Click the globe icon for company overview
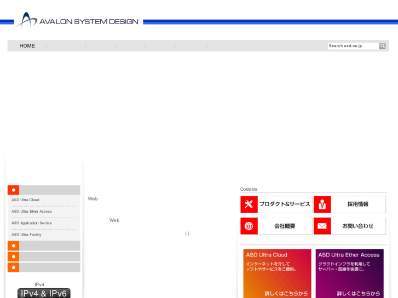The image size is (398, 298). [249, 226]
